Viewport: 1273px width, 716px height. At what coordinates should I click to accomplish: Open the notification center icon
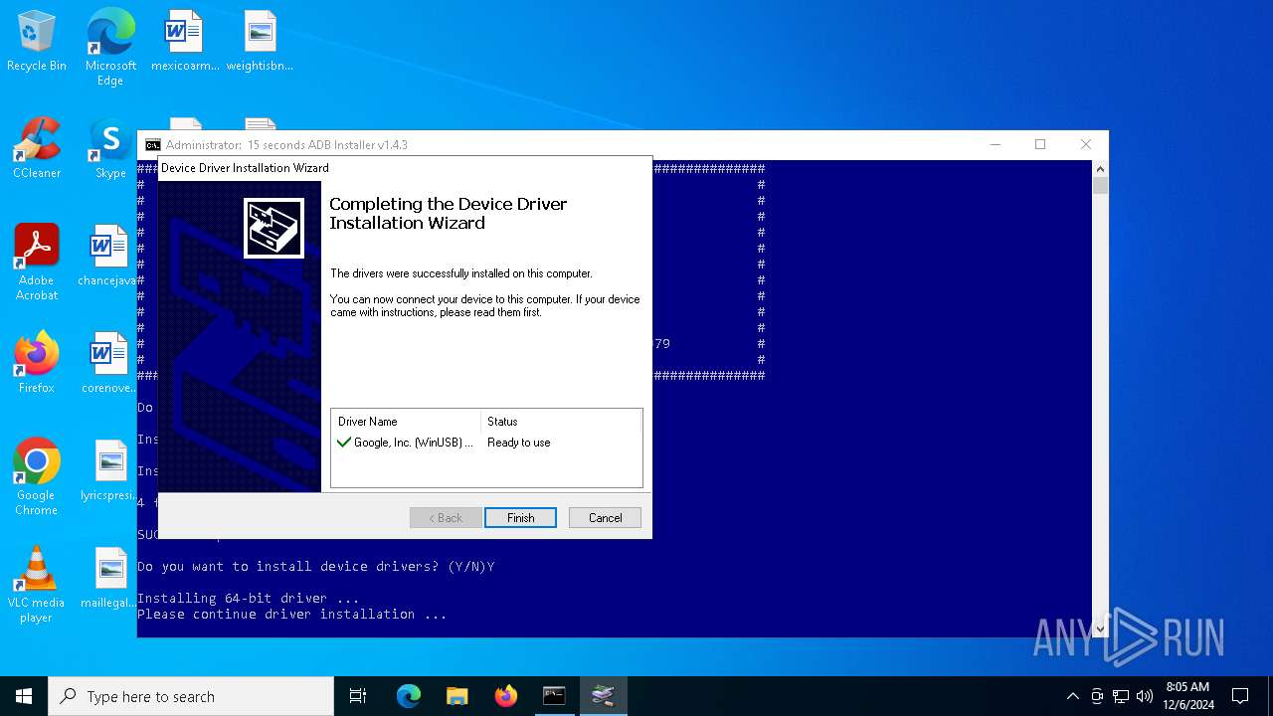point(1240,696)
